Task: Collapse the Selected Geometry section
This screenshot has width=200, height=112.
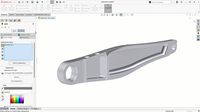Action: coord(32,42)
